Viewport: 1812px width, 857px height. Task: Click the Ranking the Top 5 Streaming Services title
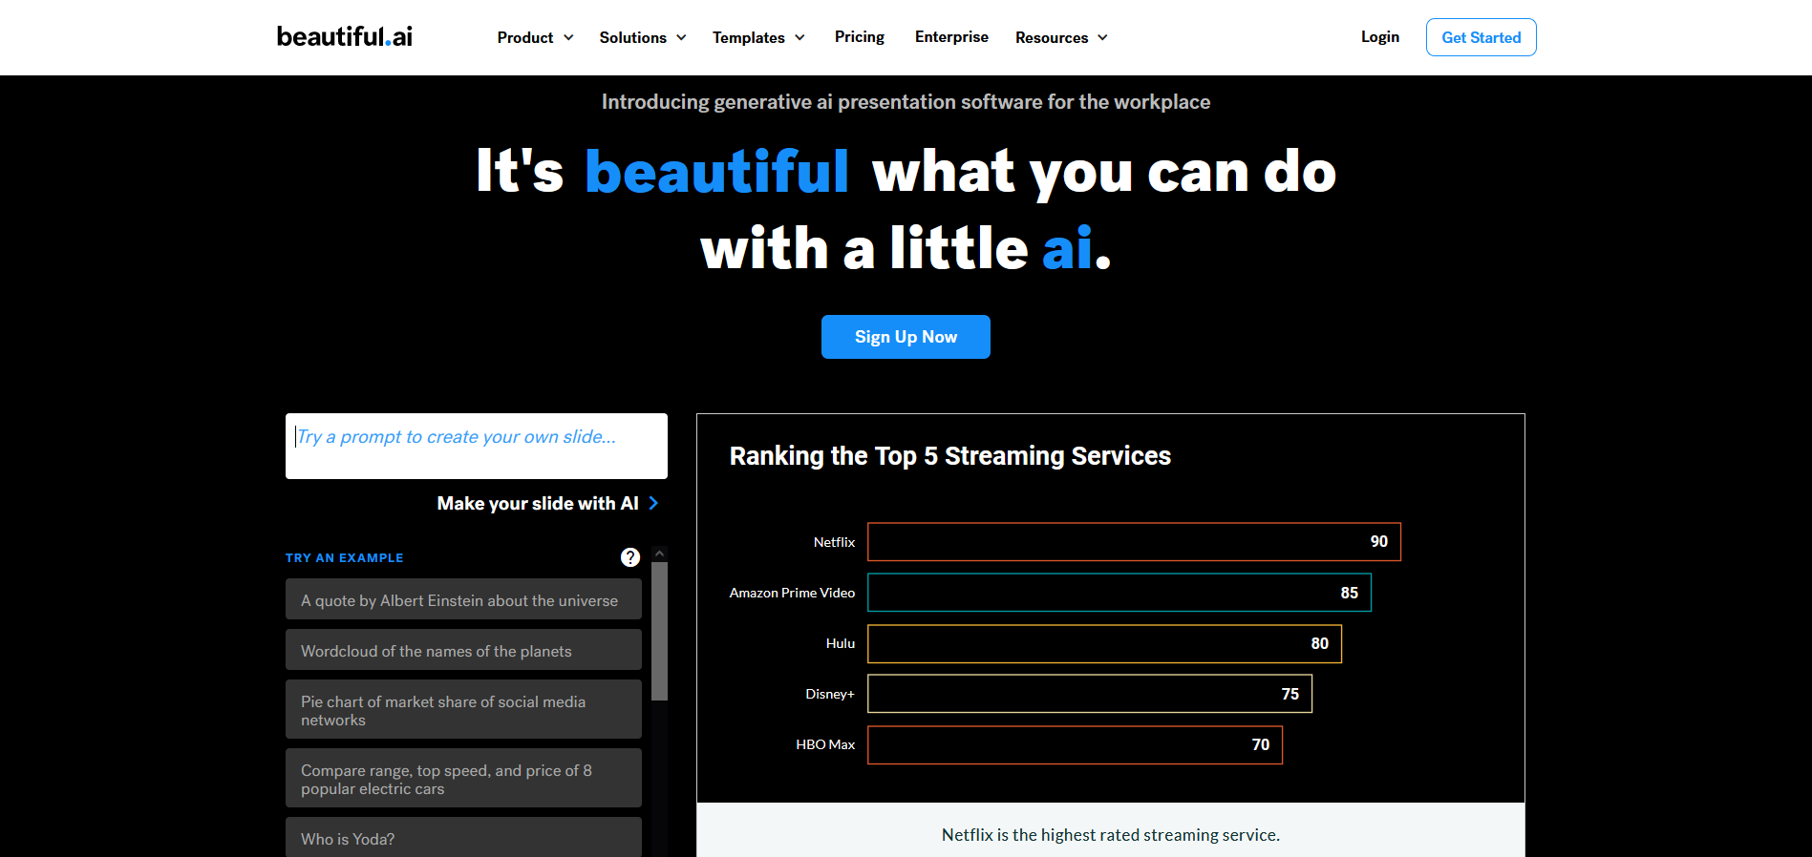coord(949,456)
